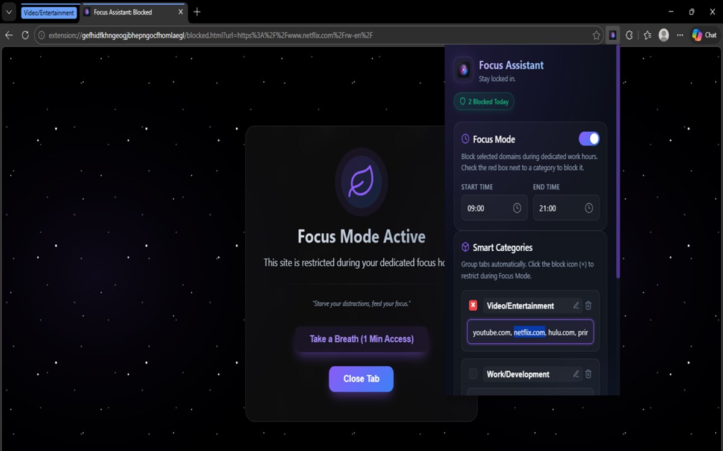Minimize the browser window
723x451 pixels.
pos(672,12)
